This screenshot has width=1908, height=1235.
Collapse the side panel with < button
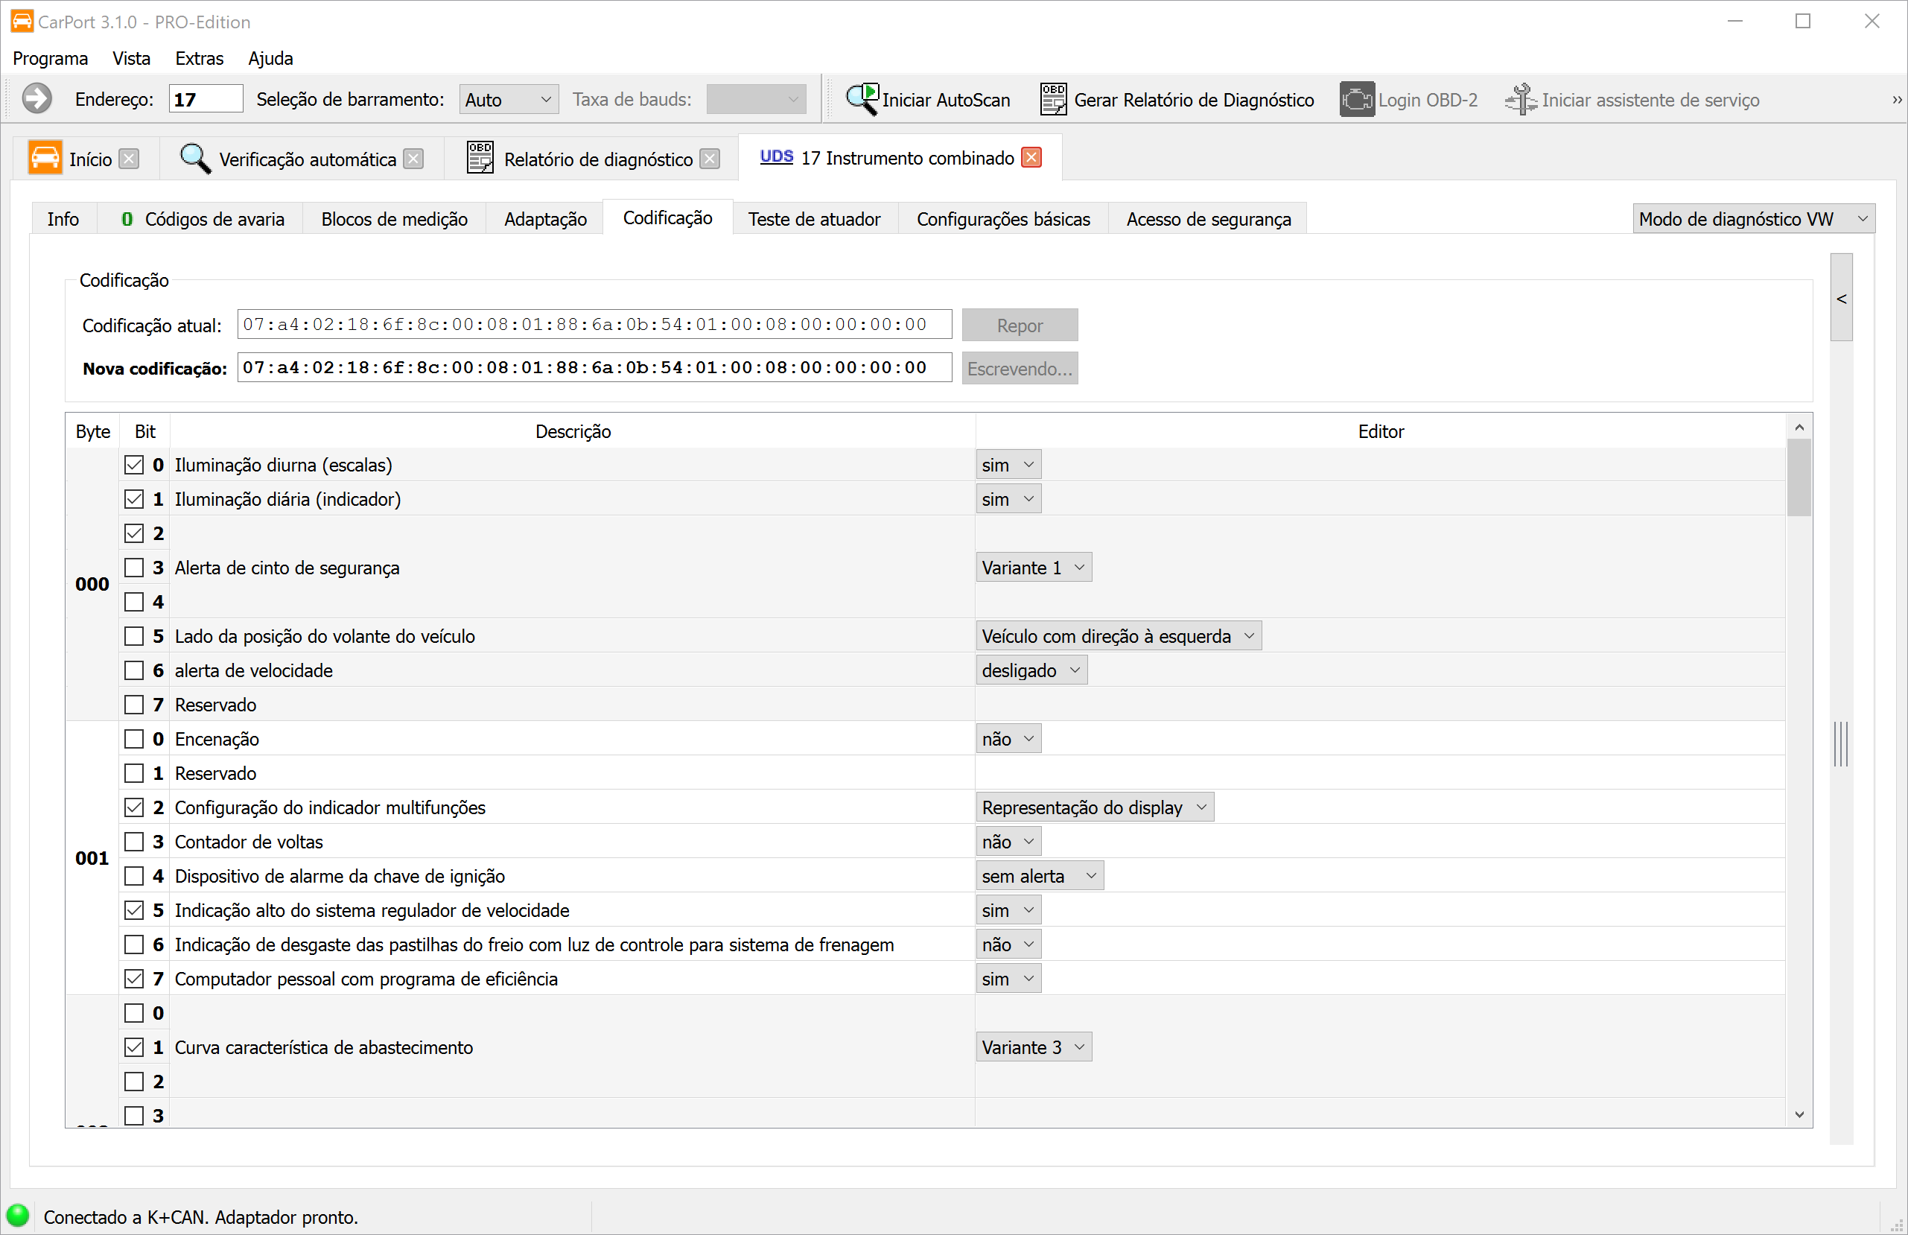1842,299
